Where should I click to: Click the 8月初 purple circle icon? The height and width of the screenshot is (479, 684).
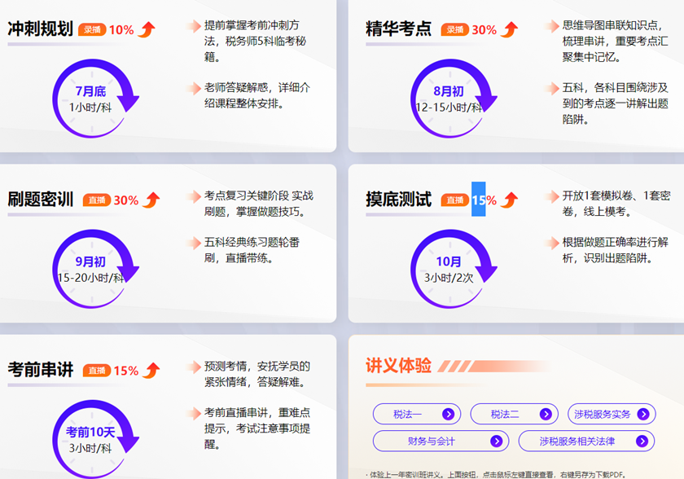[449, 98]
